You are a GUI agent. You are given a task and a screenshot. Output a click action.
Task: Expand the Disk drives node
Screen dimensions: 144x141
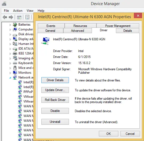(x=10, y=34)
